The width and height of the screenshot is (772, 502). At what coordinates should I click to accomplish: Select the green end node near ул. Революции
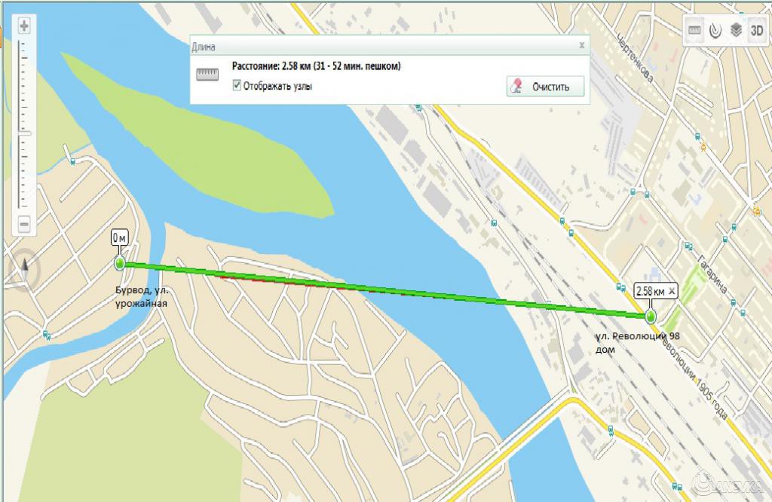[x=651, y=317]
